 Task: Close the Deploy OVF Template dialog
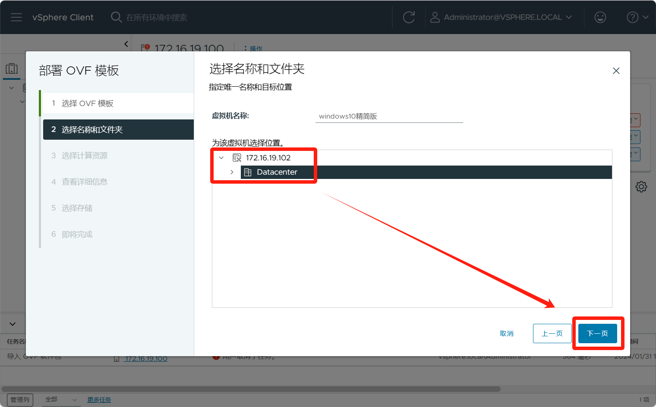(616, 71)
